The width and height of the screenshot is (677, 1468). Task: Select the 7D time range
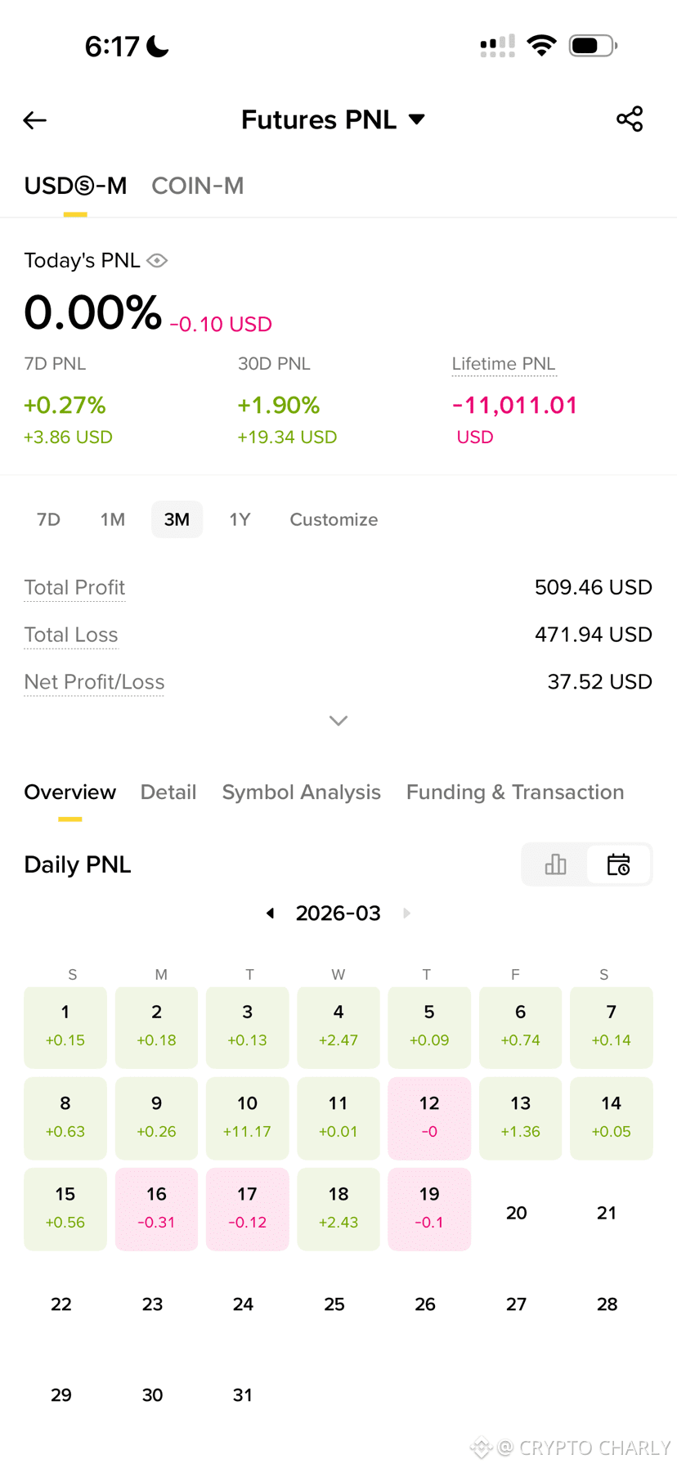pyautogui.click(x=49, y=519)
